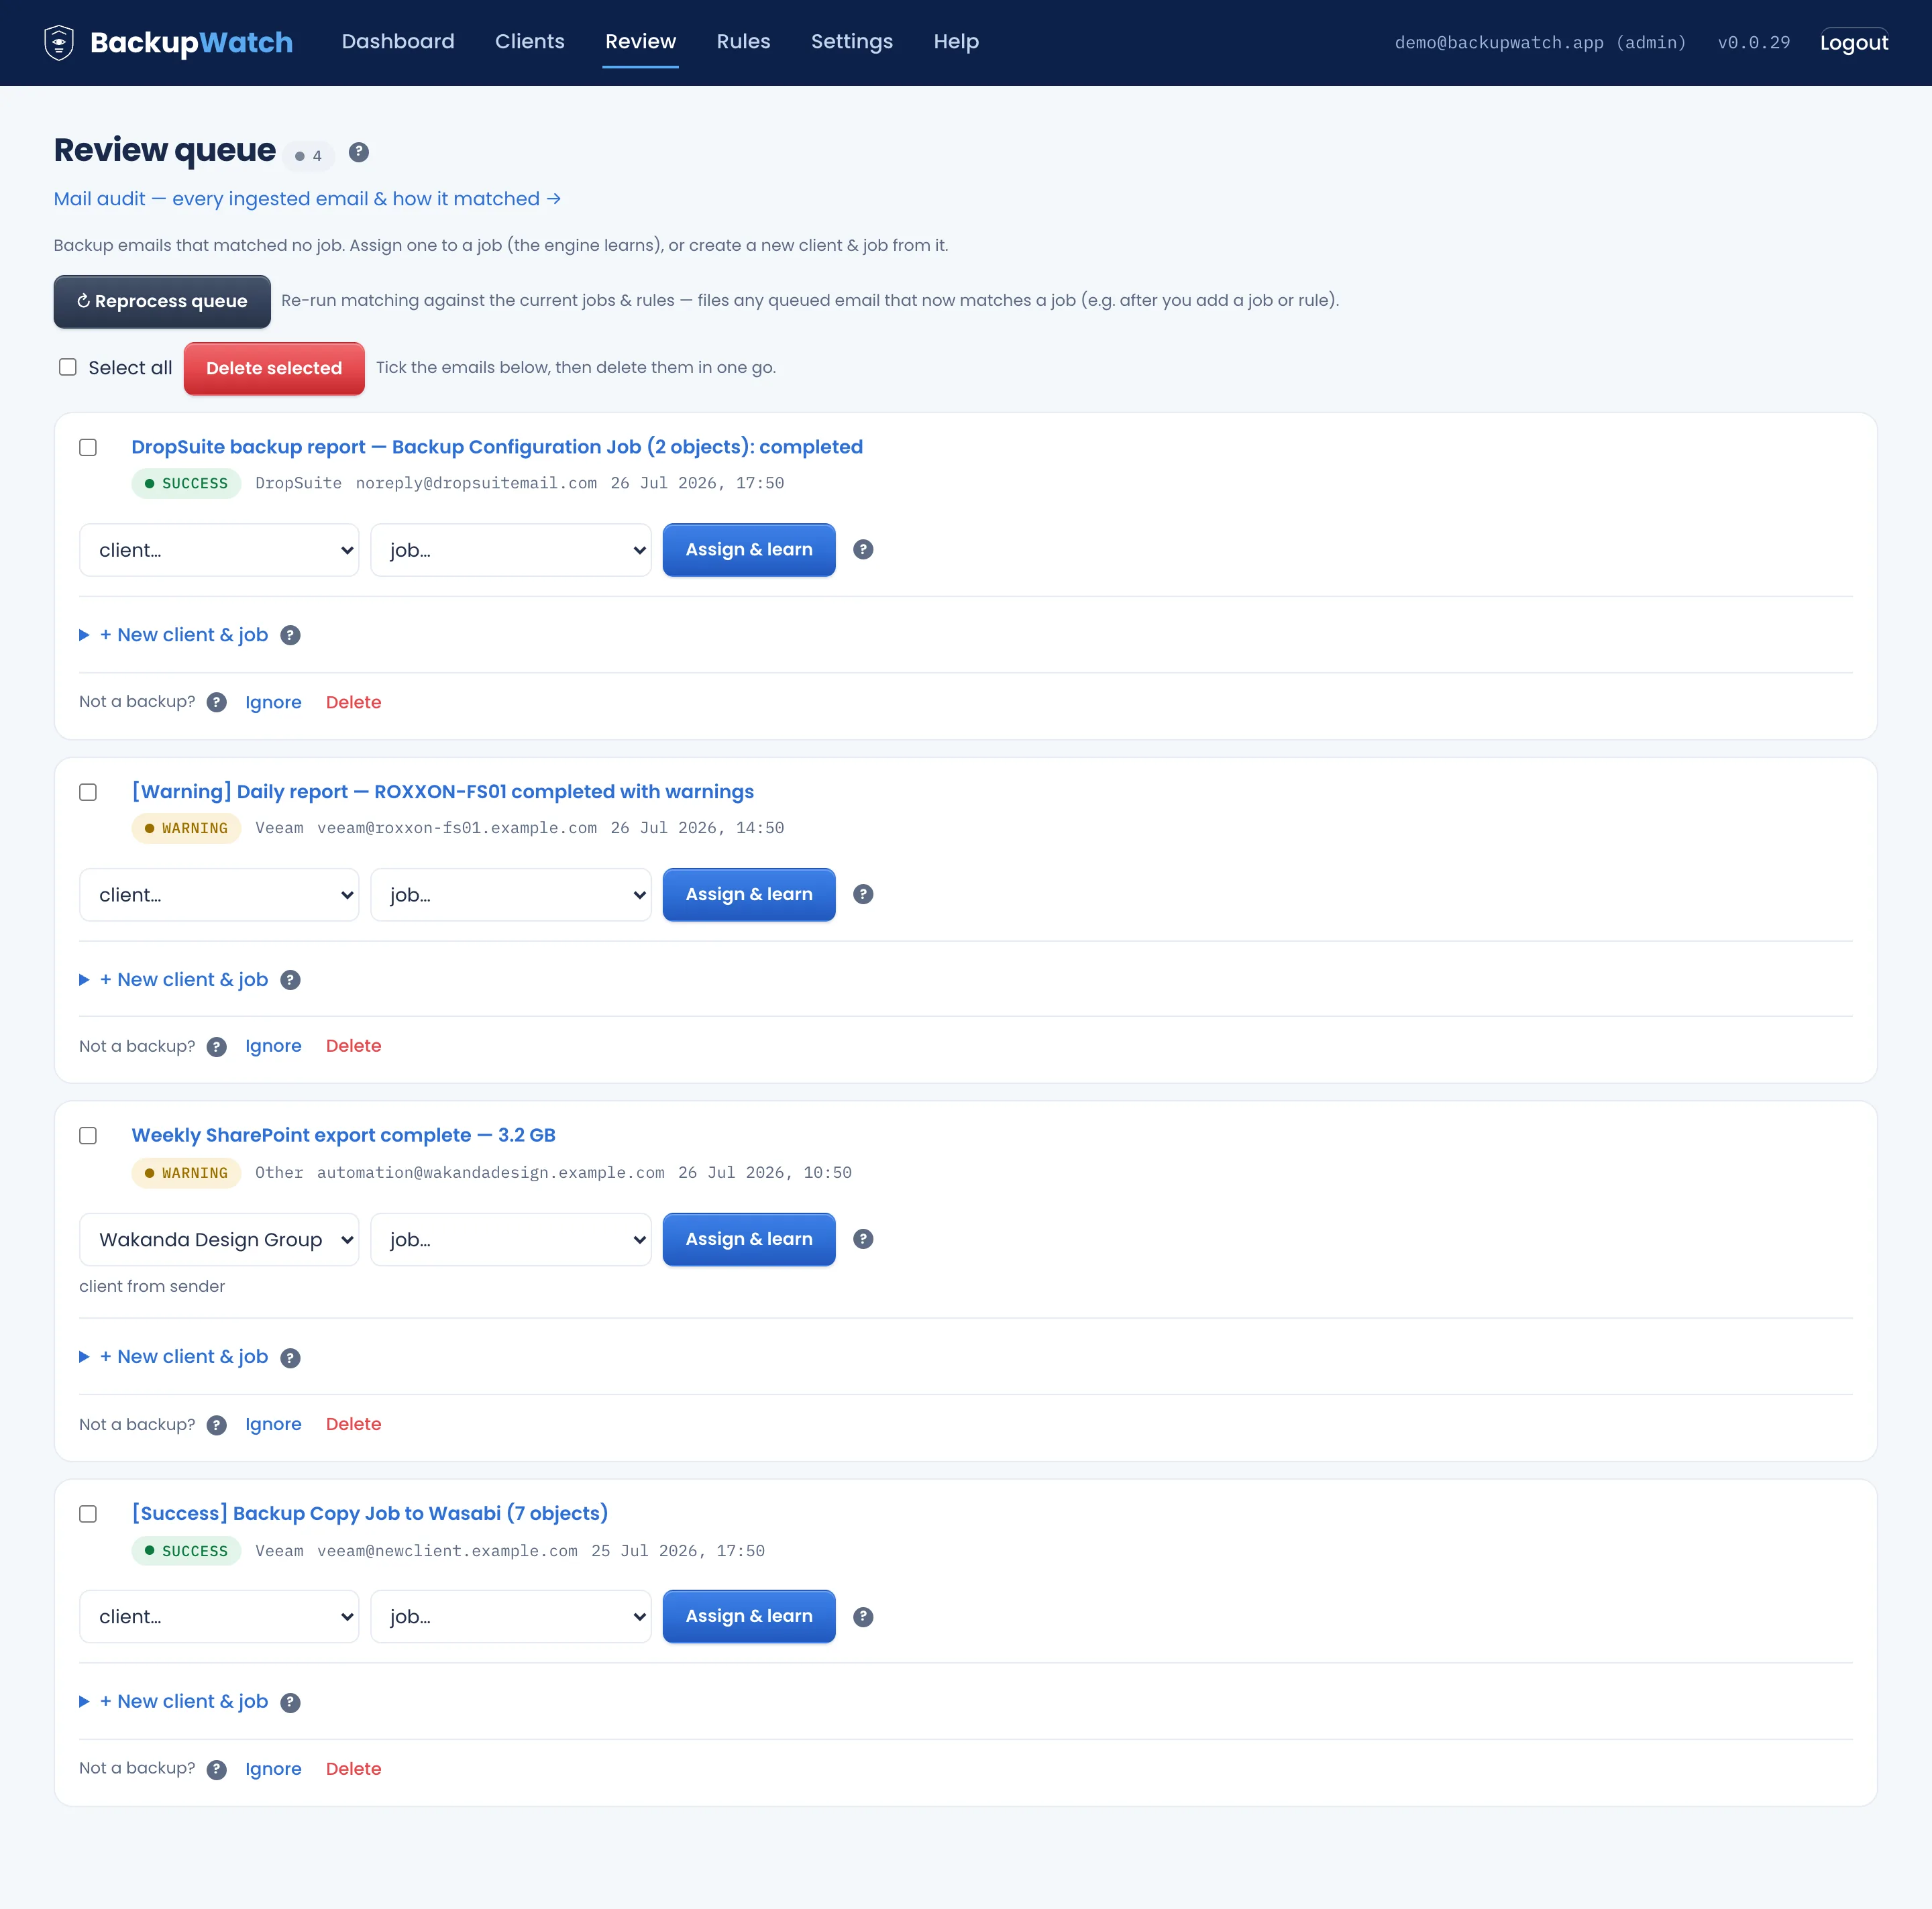1932x1909 pixels.
Task: Click Delete in the DropSuite card
Action: click(353, 702)
